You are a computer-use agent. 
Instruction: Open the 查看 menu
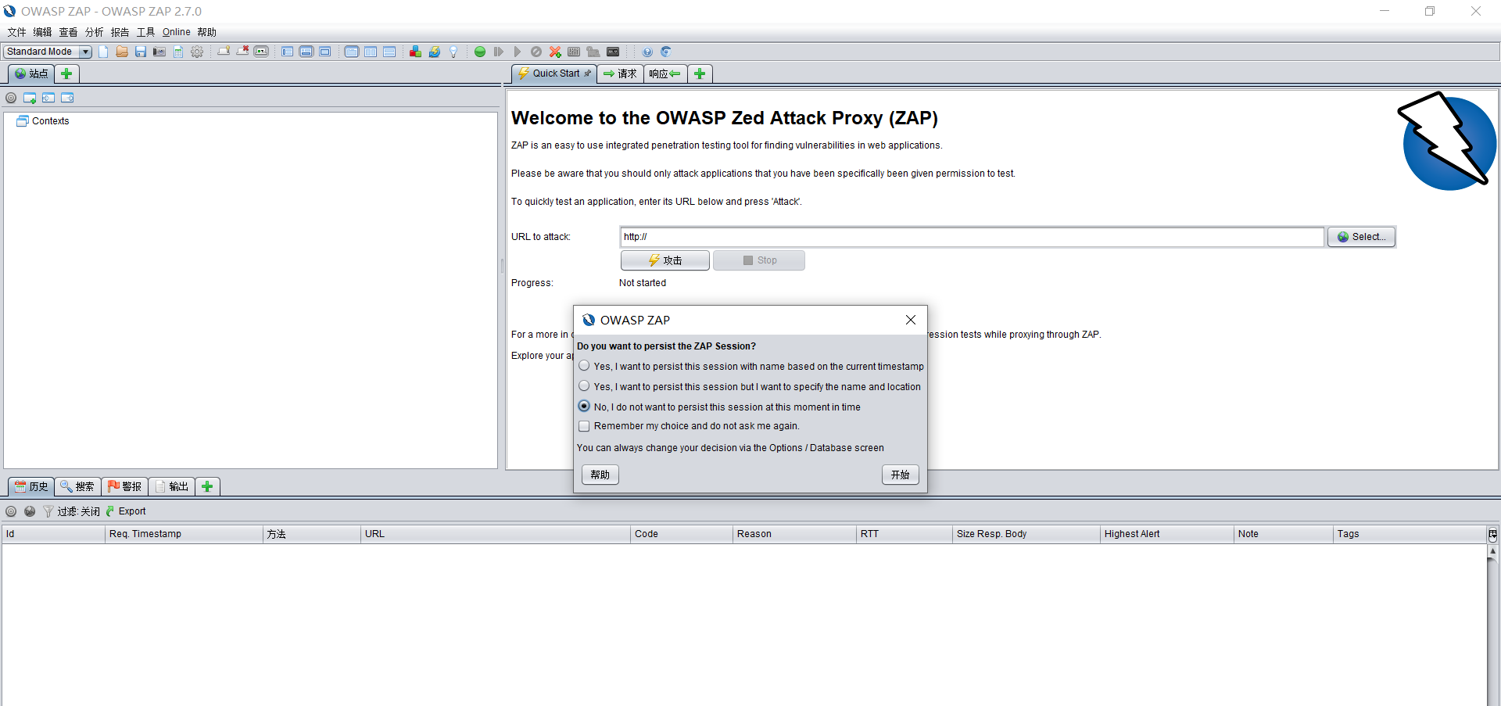tap(69, 32)
